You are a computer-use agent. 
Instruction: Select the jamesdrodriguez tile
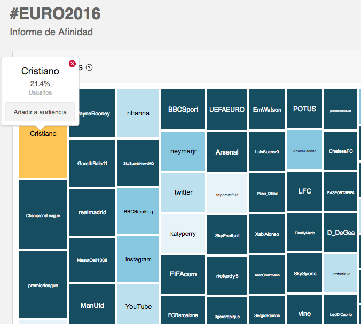tap(341, 110)
